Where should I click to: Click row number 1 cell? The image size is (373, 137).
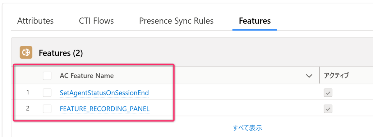pos(28,92)
